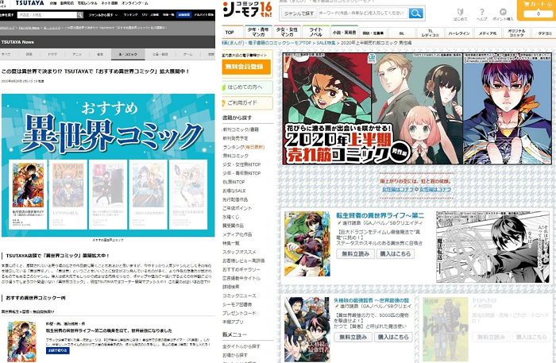Viewport: 556px width, 363px height.
Task: Select the ハーレクイン tab
Action: 459,33
